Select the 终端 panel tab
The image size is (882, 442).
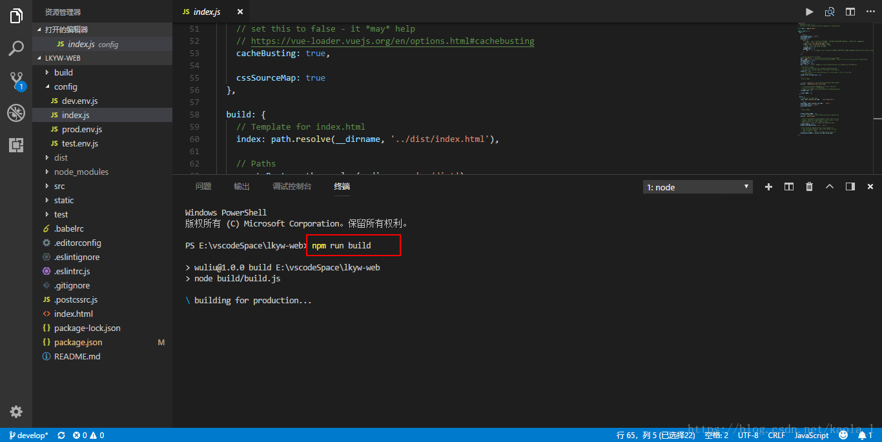click(x=342, y=186)
